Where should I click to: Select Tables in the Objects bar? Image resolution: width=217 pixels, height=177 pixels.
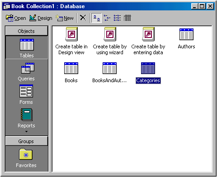[27, 48]
